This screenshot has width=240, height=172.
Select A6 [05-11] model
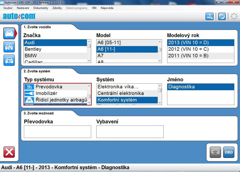click(x=127, y=43)
